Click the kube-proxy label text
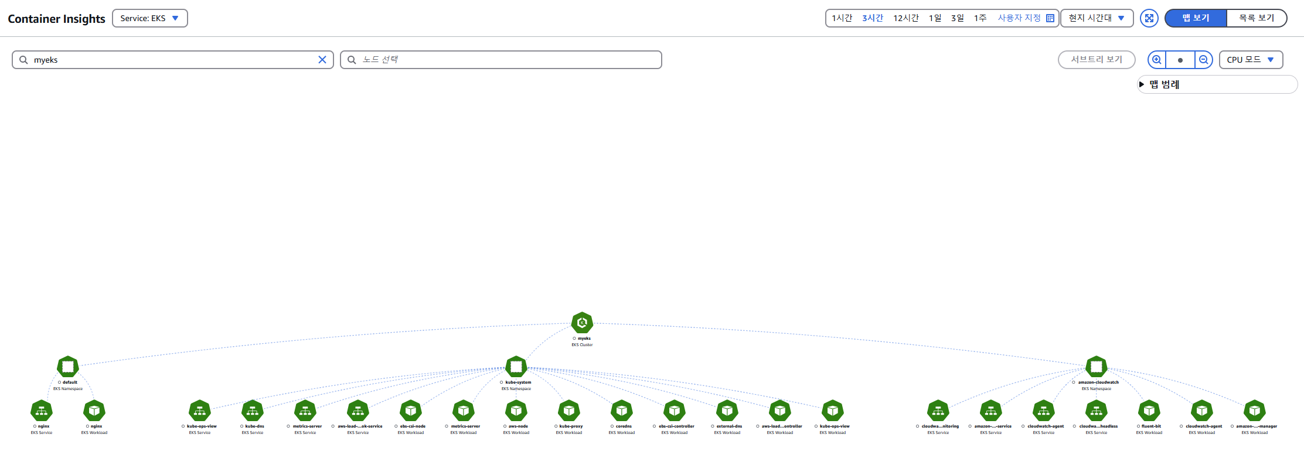Image resolution: width=1304 pixels, height=475 pixels. coord(571,426)
